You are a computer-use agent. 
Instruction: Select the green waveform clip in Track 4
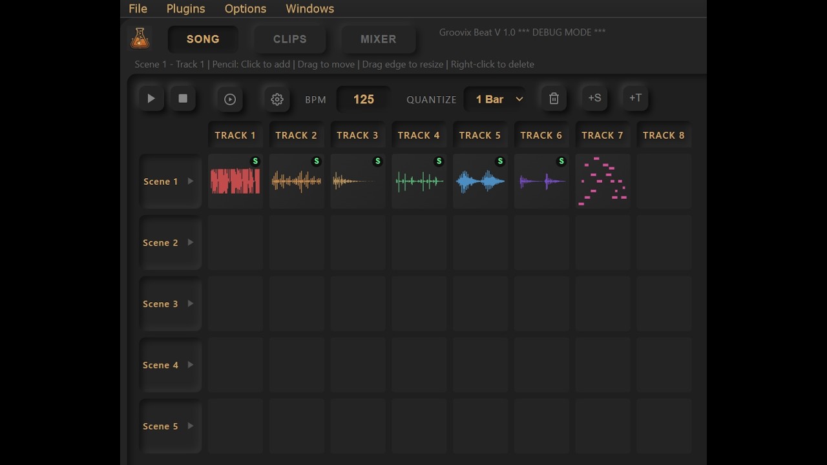tap(419, 182)
